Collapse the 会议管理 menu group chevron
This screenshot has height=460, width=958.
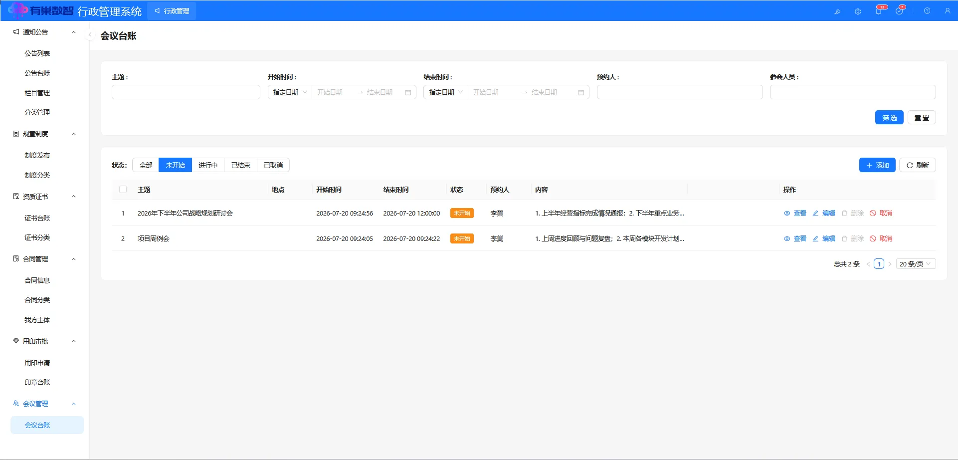tap(74, 404)
